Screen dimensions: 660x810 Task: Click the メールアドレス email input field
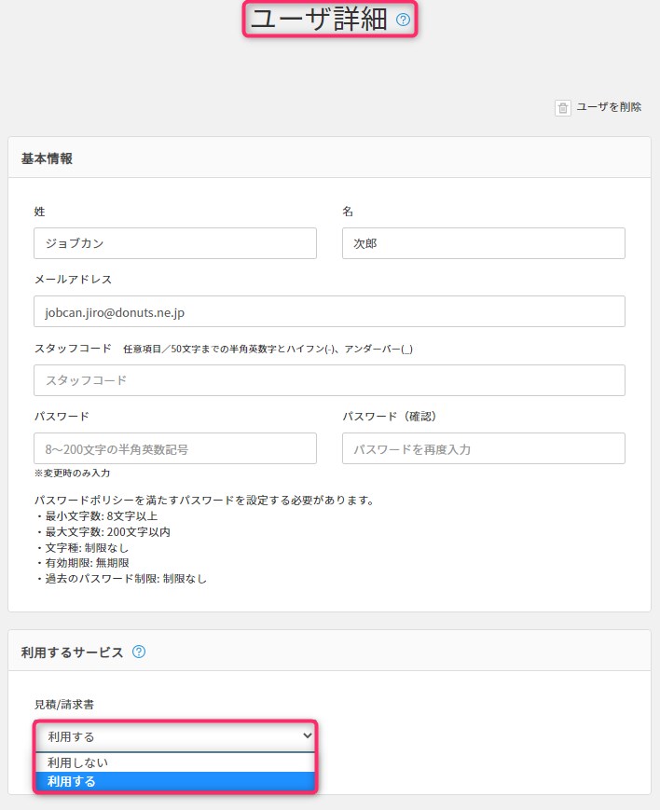(329, 312)
